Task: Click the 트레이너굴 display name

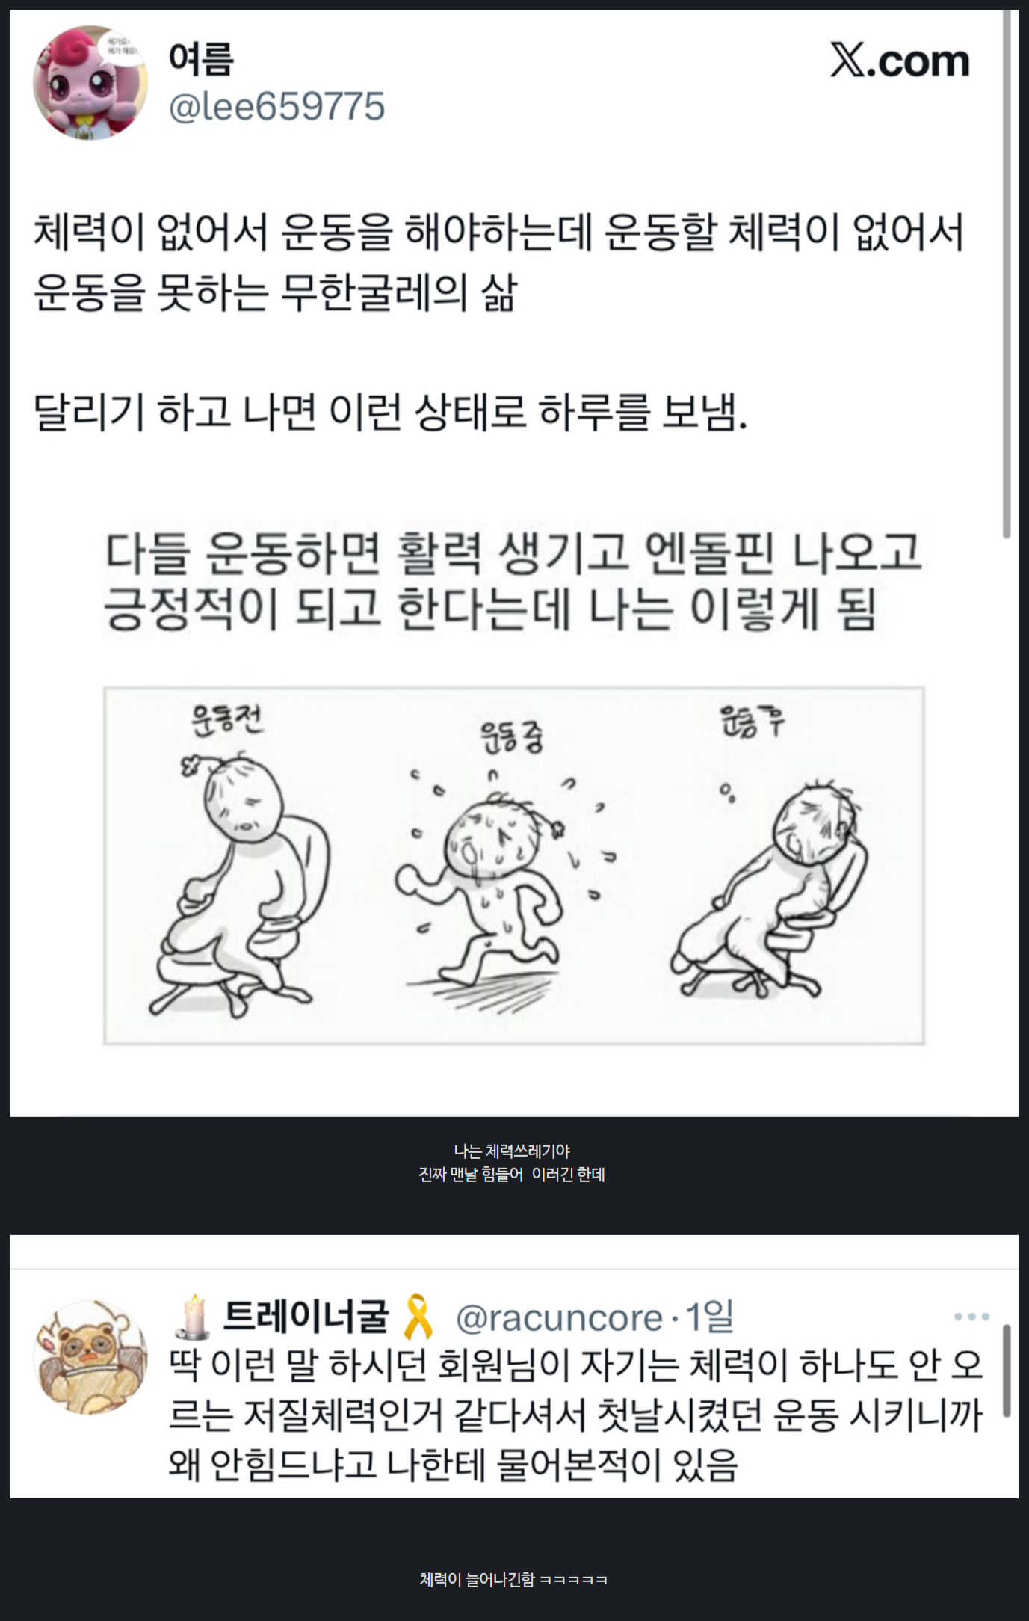Action: (306, 1317)
